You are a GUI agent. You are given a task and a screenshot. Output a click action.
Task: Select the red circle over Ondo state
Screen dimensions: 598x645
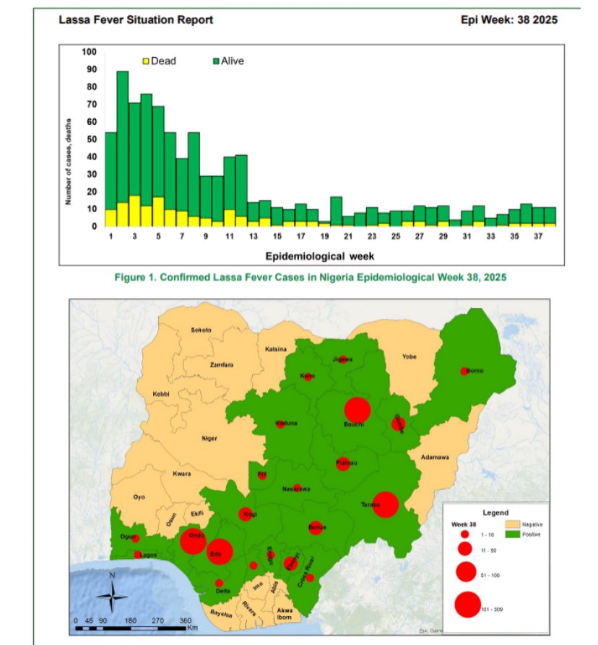pyautogui.click(x=193, y=541)
